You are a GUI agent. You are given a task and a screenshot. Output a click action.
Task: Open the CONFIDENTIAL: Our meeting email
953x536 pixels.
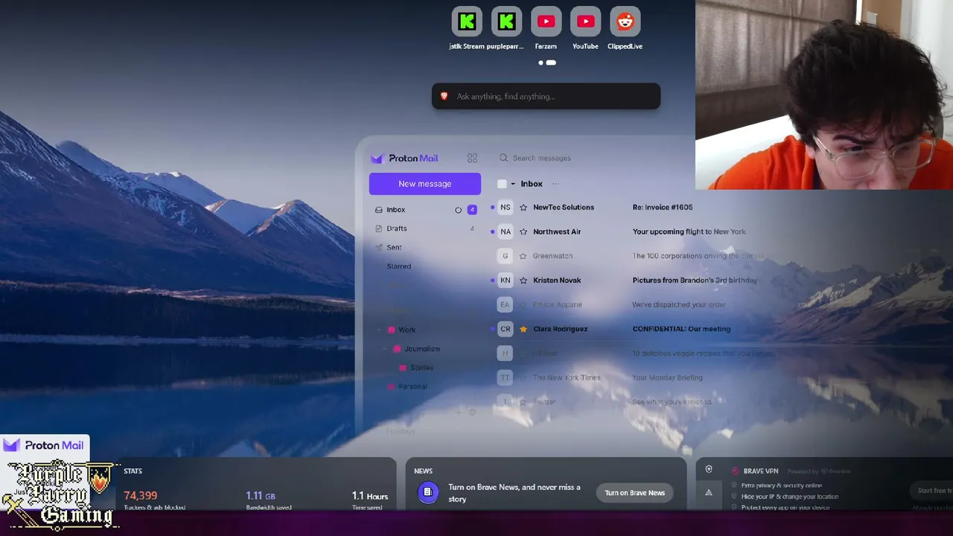pyautogui.click(x=681, y=329)
